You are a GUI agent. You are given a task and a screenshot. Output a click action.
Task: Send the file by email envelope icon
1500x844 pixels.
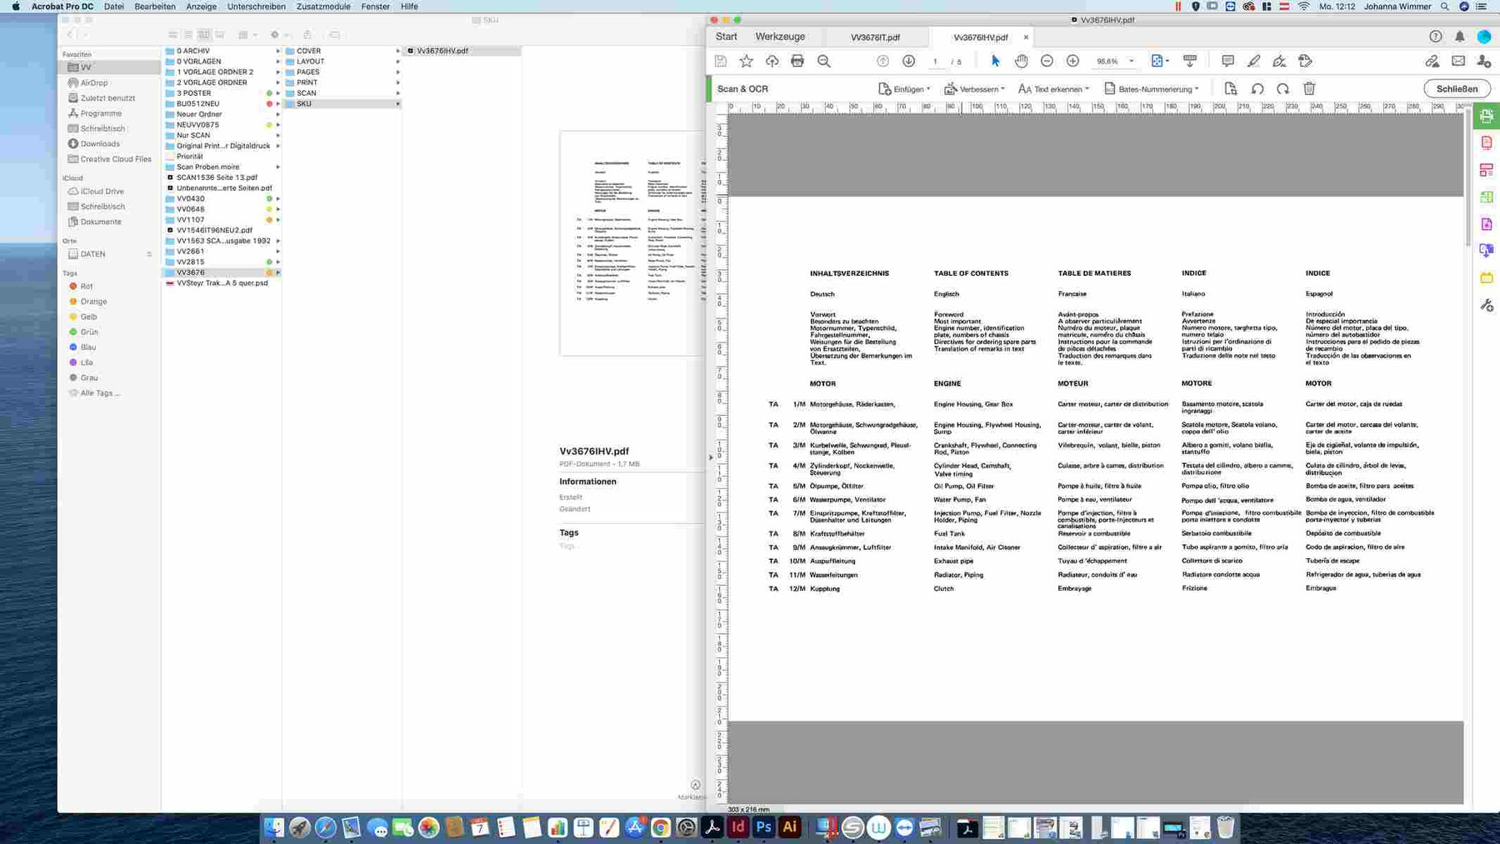[x=1458, y=61]
